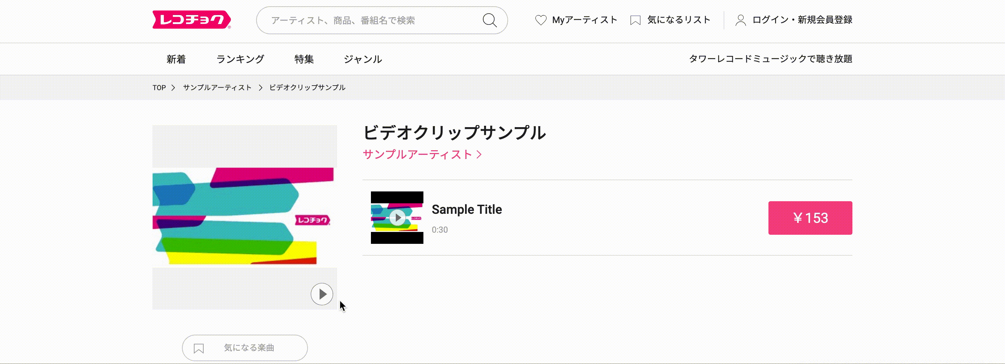This screenshot has width=1005, height=364.
Task: Expand the サンプルアーティスト link chevron
Action: pyautogui.click(x=479, y=154)
